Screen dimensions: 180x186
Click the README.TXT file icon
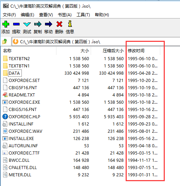pos(5,95)
